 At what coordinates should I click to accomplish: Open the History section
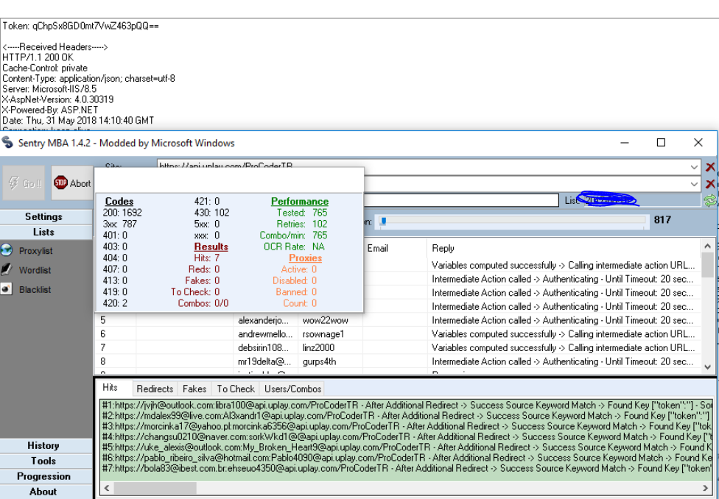[x=44, y=445]
